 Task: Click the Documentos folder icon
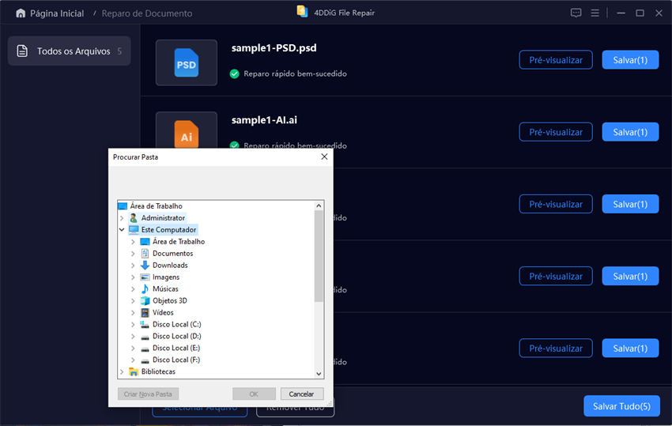(145, 253)
